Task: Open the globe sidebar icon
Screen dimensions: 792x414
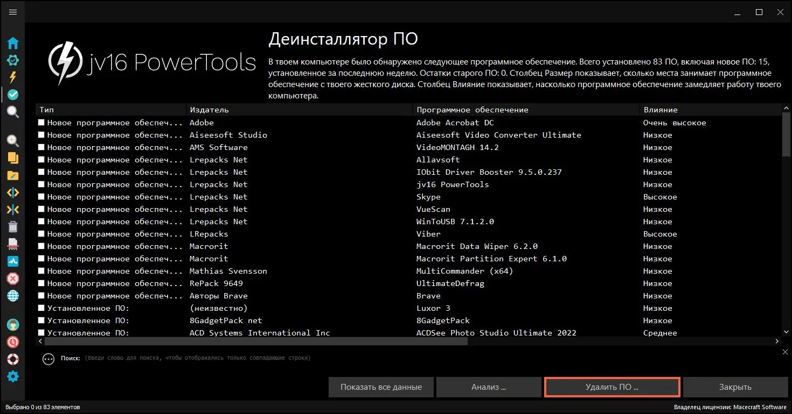Action: click(x=13, y=296)
